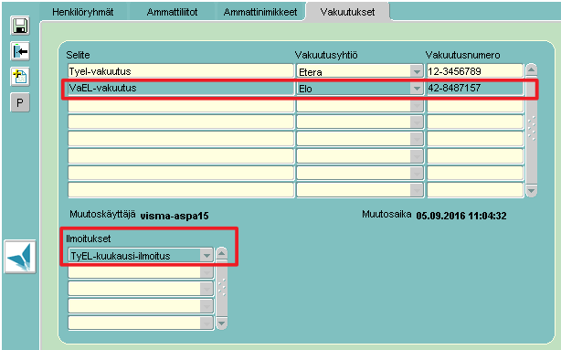Click the last empty Ilmoitukset dropdown row

click(141, 323)
